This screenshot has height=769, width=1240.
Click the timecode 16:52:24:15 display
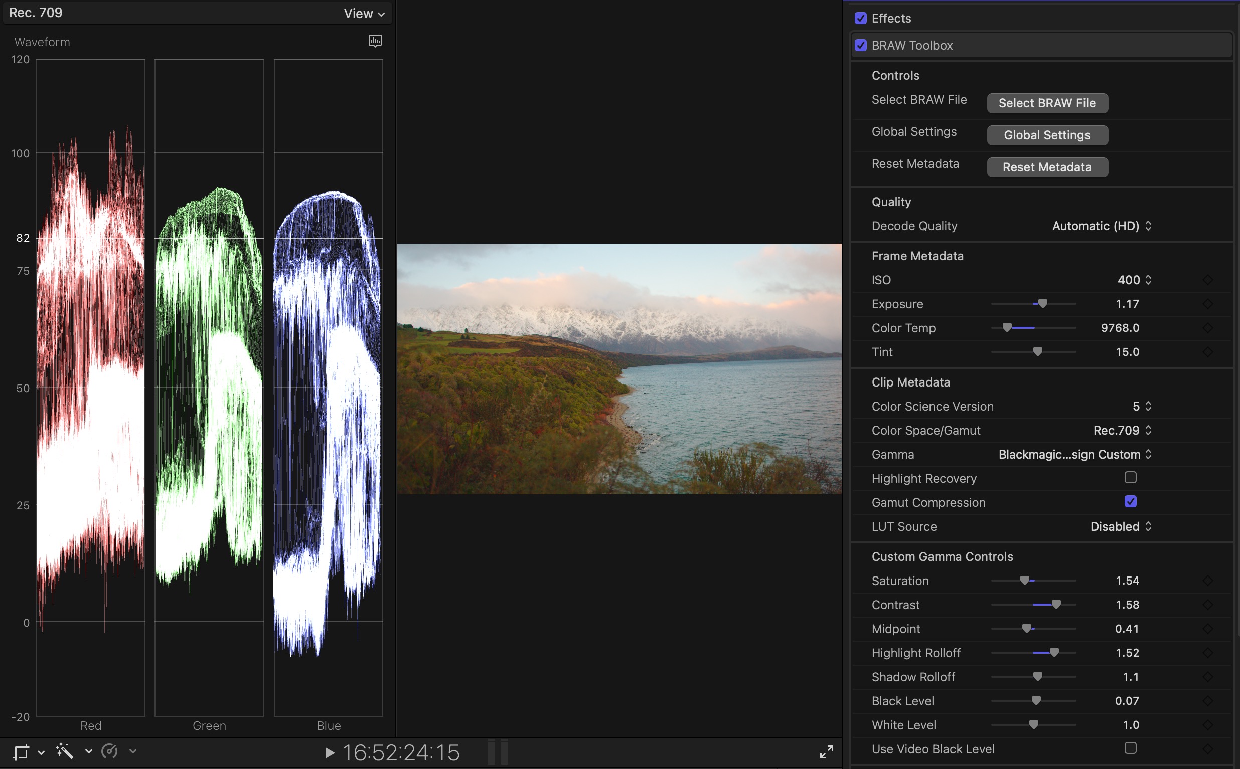[401, 753]
